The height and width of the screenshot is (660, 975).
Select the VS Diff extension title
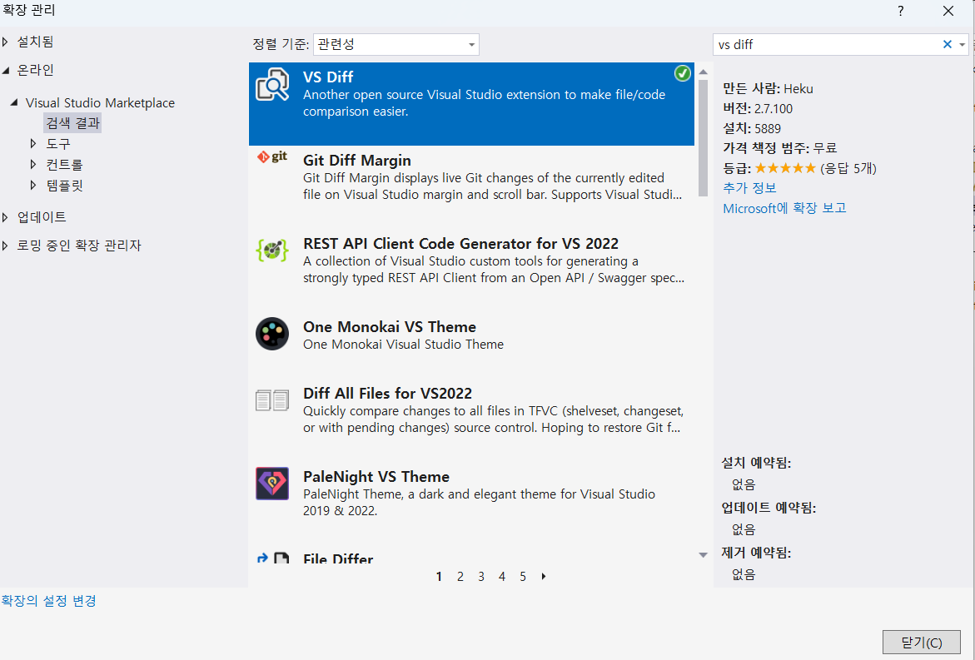coord(328,77)
